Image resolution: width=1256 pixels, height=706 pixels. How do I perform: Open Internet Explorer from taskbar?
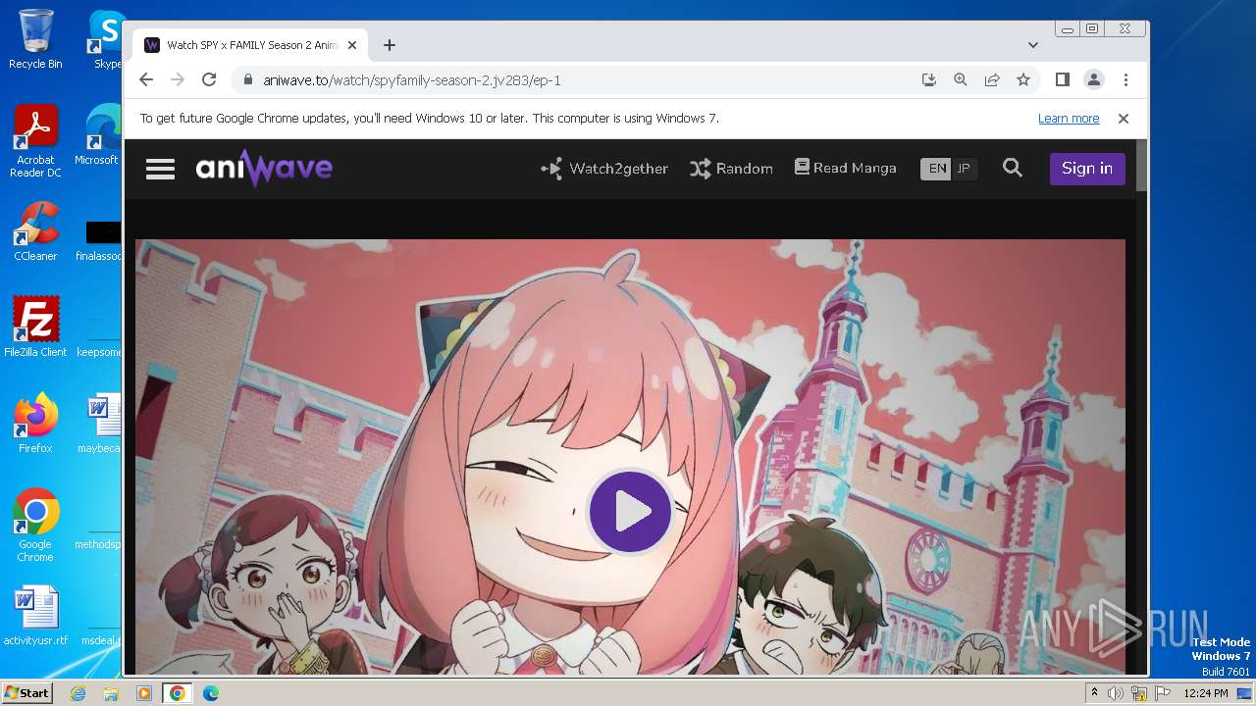(78, 693)
